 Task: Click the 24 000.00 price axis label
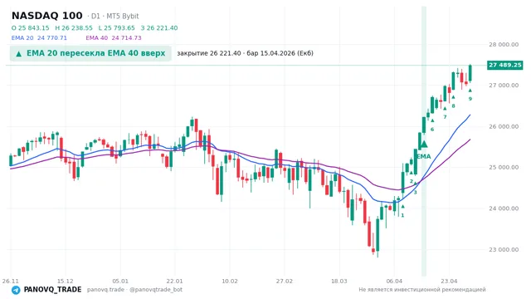click(504, 208)
